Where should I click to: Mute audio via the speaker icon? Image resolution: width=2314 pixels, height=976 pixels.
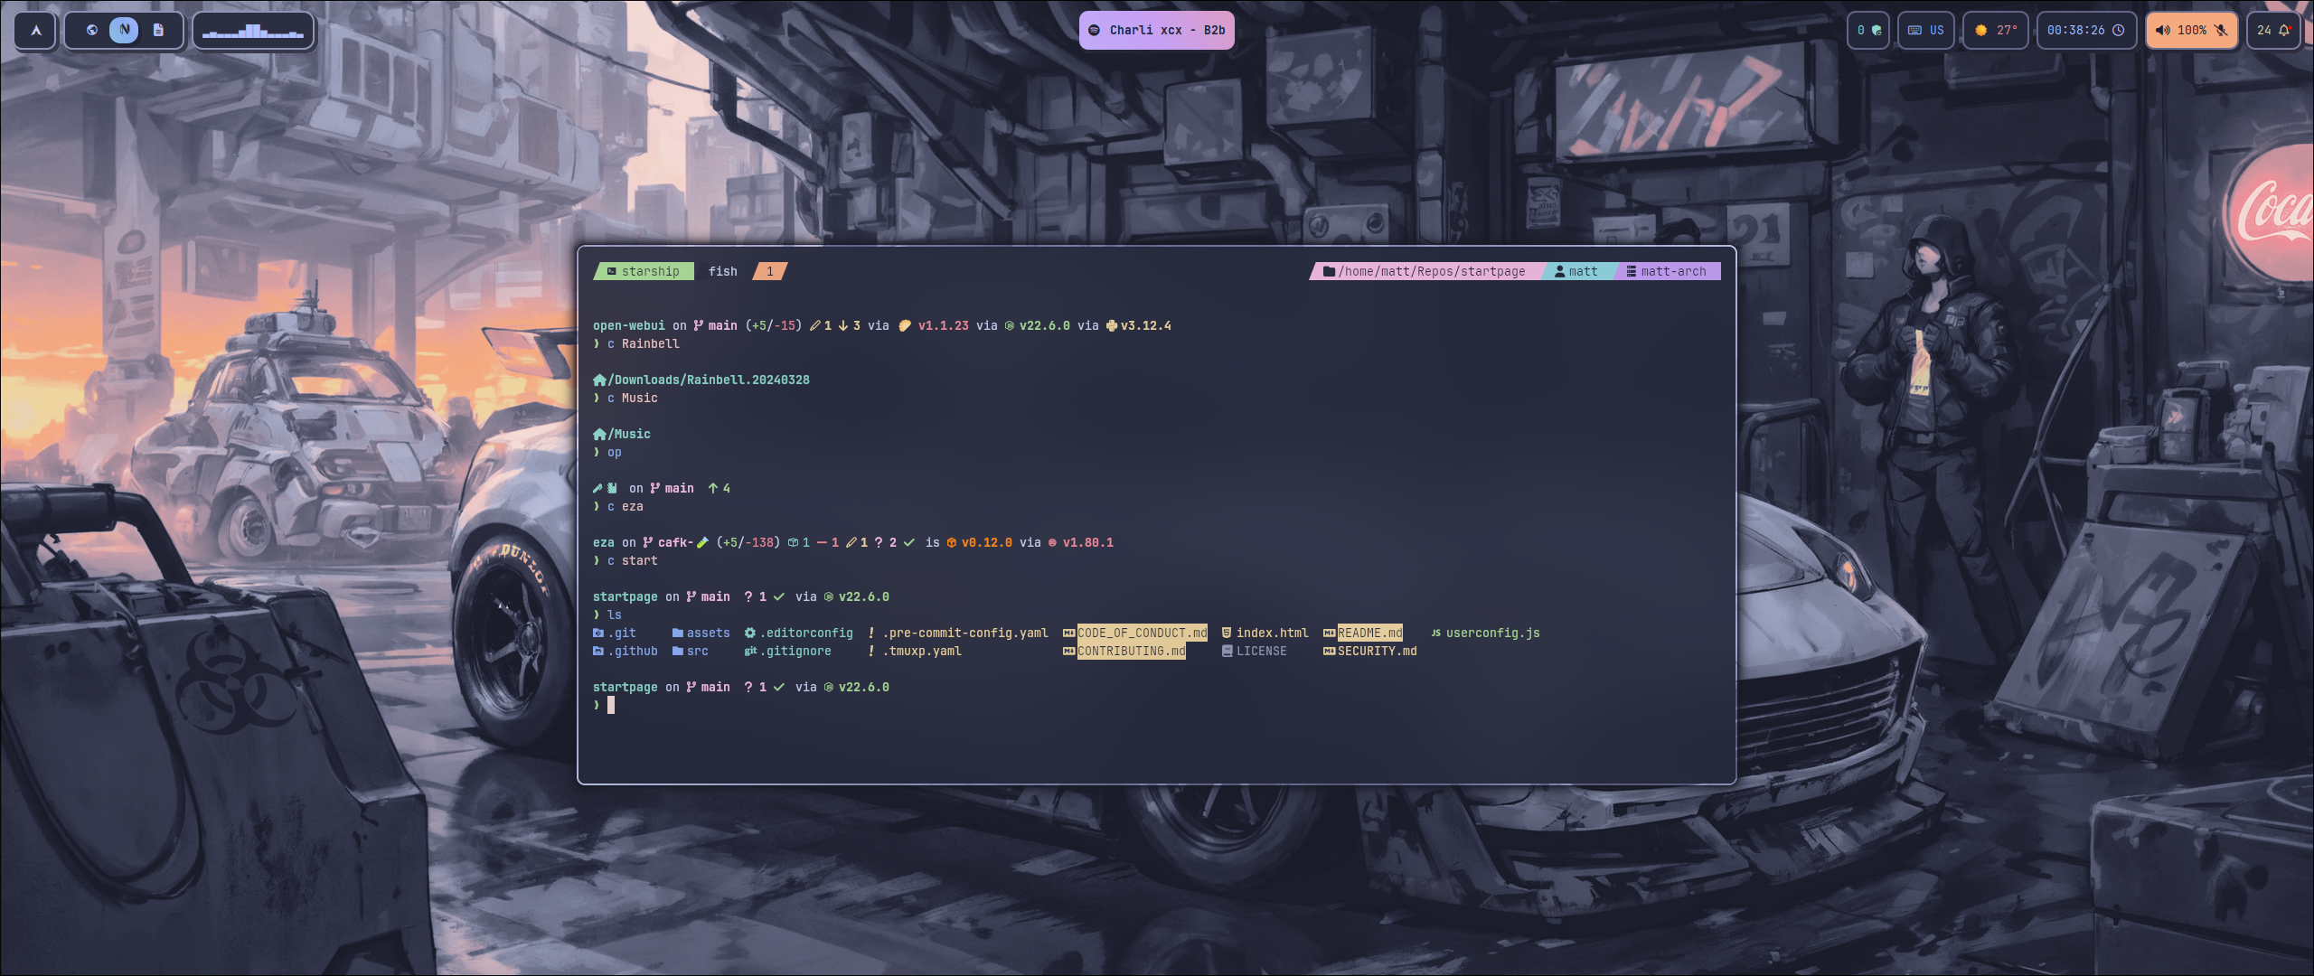2162,30
